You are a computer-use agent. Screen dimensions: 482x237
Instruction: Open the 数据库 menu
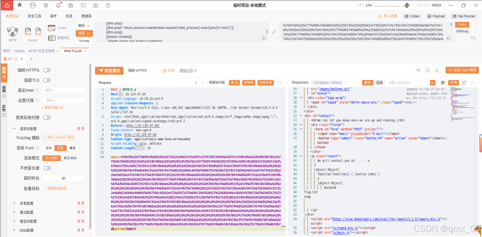tap(87, 16)
